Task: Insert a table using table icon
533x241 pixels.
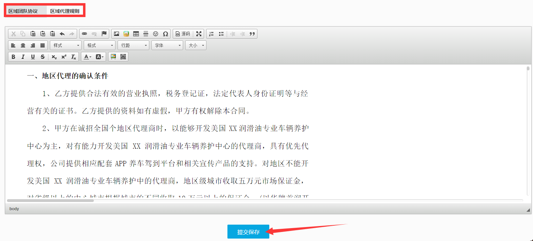Action: (x=136, y=34)
